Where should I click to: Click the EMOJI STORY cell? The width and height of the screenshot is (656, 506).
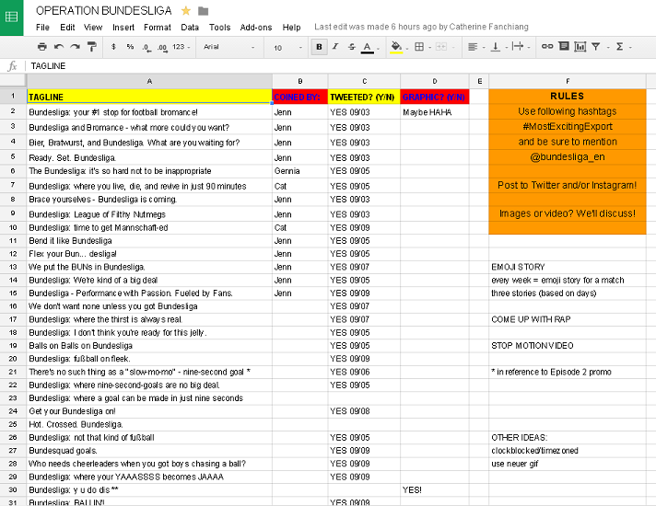(x=568, y=267)
